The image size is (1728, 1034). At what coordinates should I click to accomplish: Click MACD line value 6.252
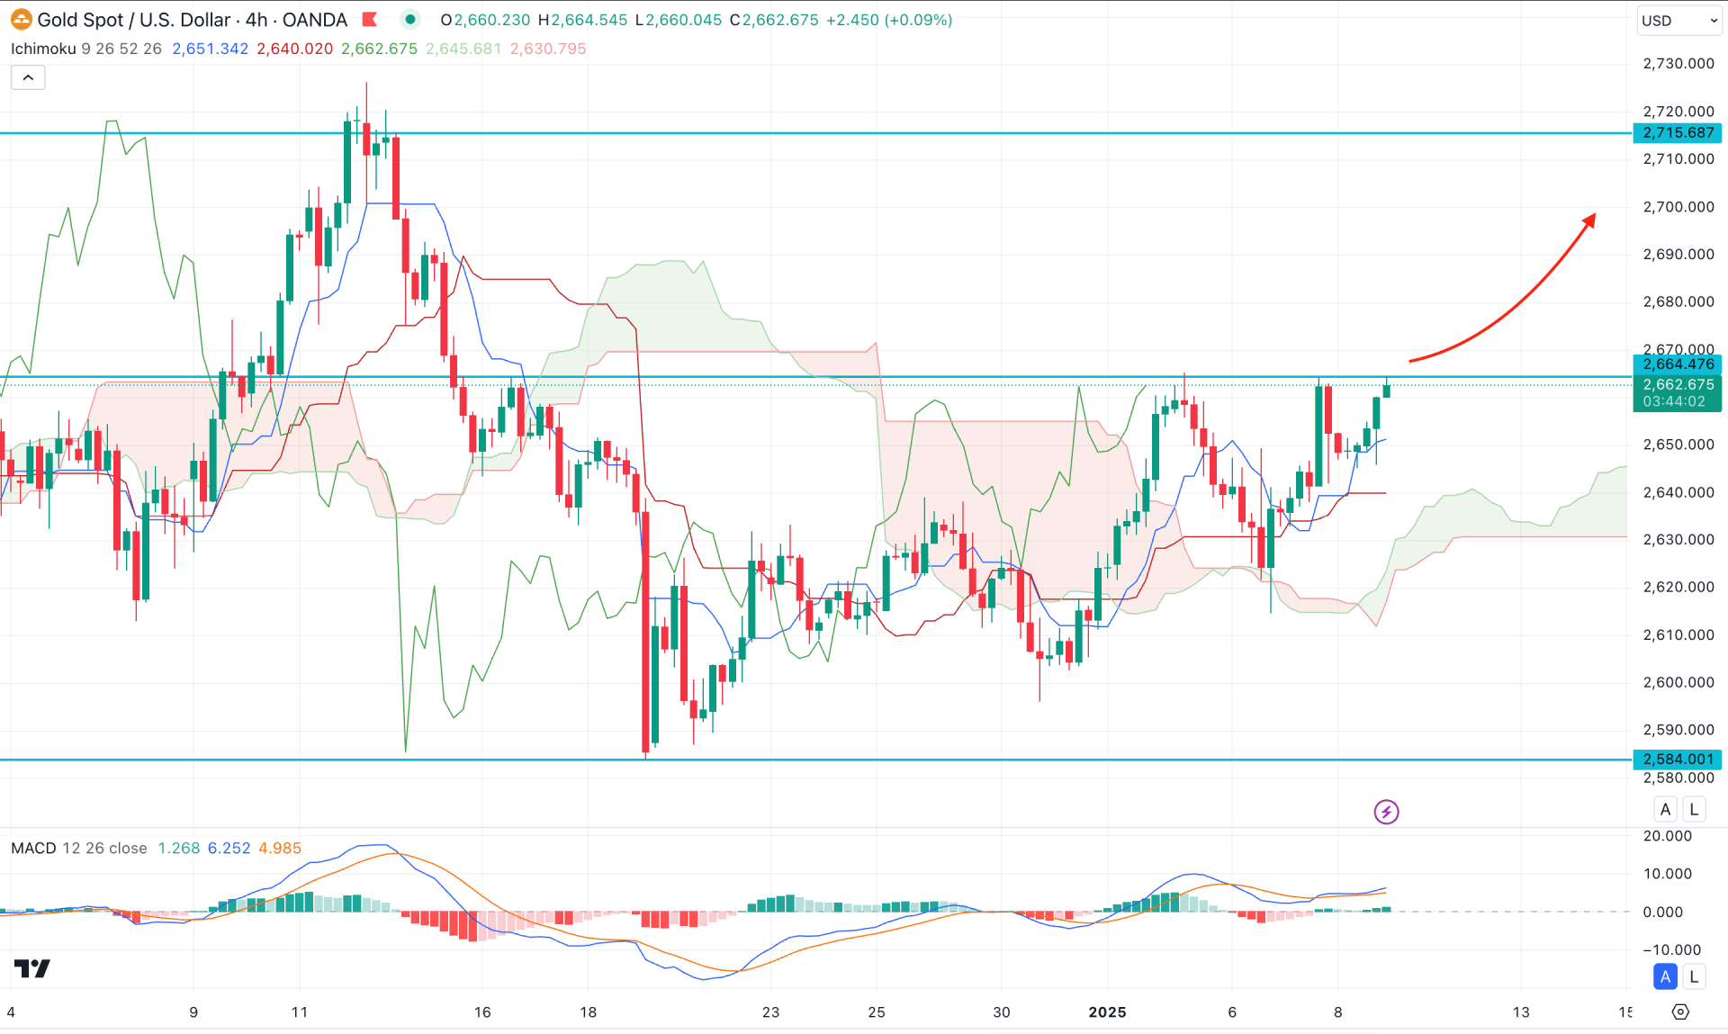[229, 848]
